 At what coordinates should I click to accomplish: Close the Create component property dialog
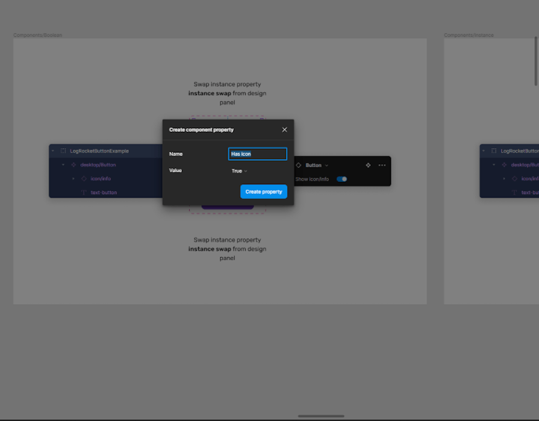[284, 129]
